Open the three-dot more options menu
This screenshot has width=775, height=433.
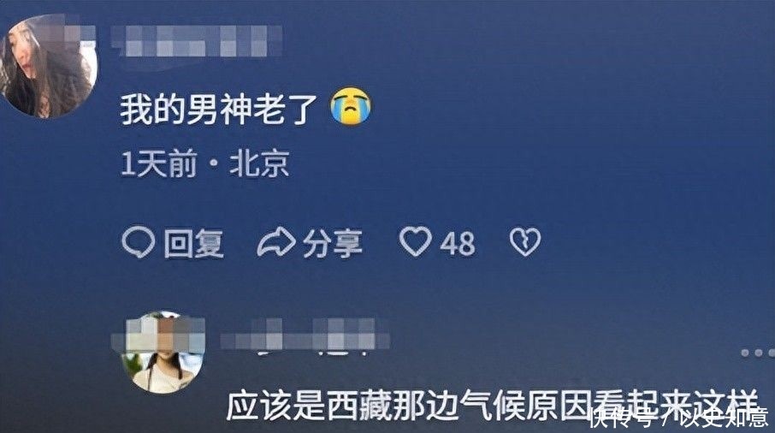[x=758, y=353]
